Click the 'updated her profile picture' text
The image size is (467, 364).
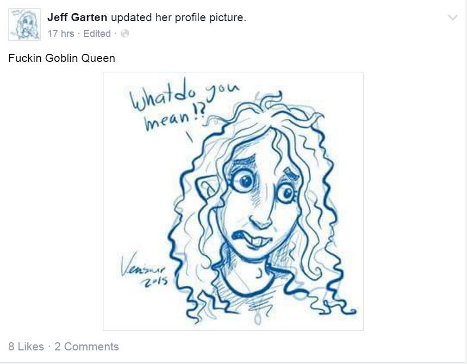[178, 17]
